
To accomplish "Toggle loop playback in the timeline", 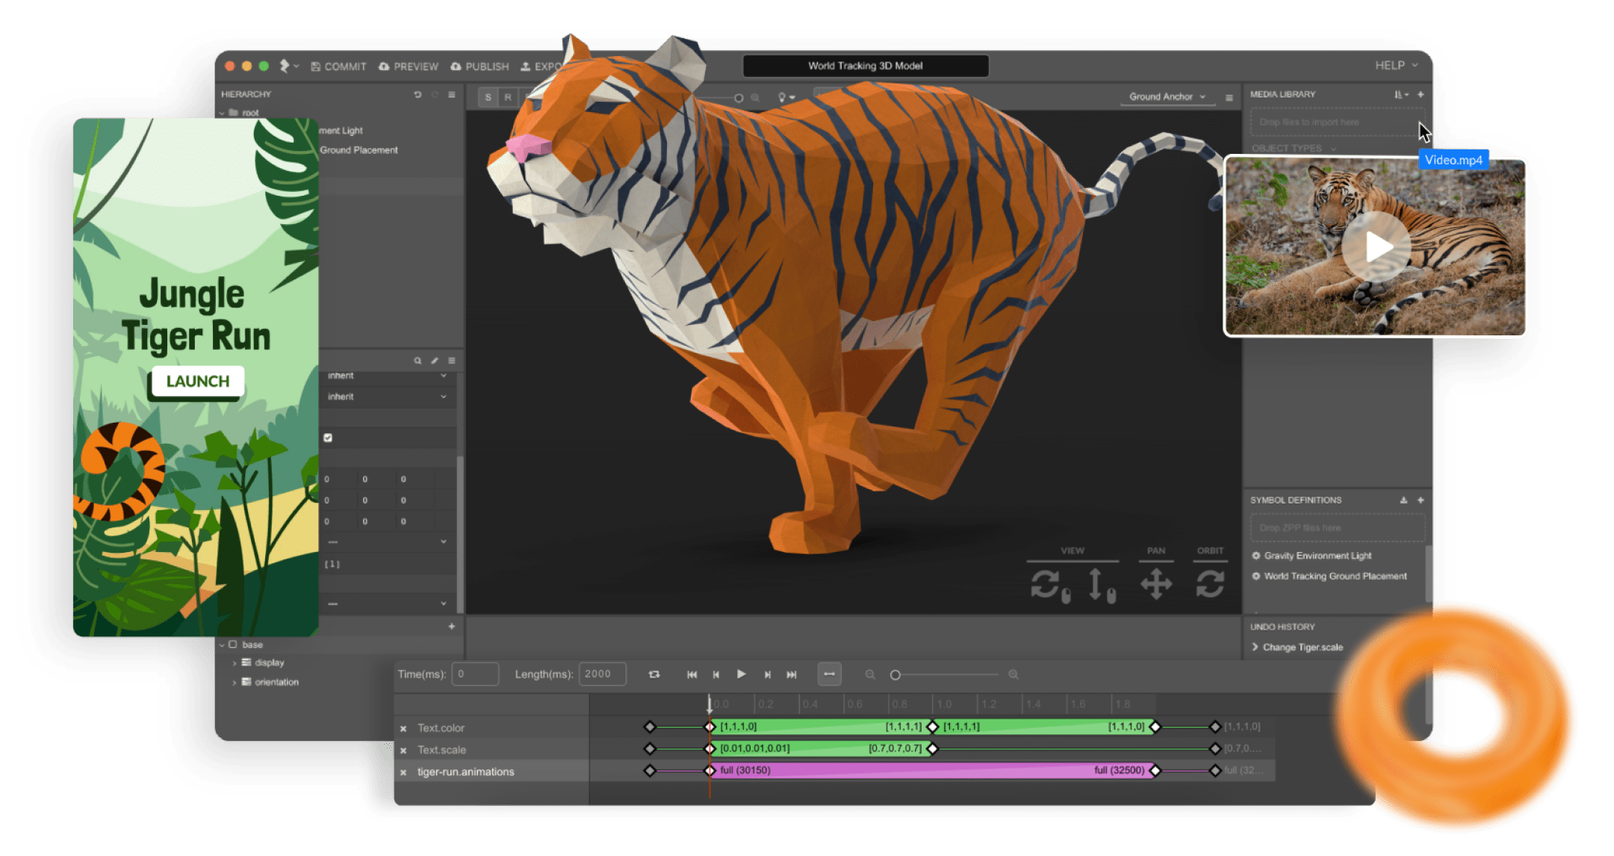I will 655,674.
